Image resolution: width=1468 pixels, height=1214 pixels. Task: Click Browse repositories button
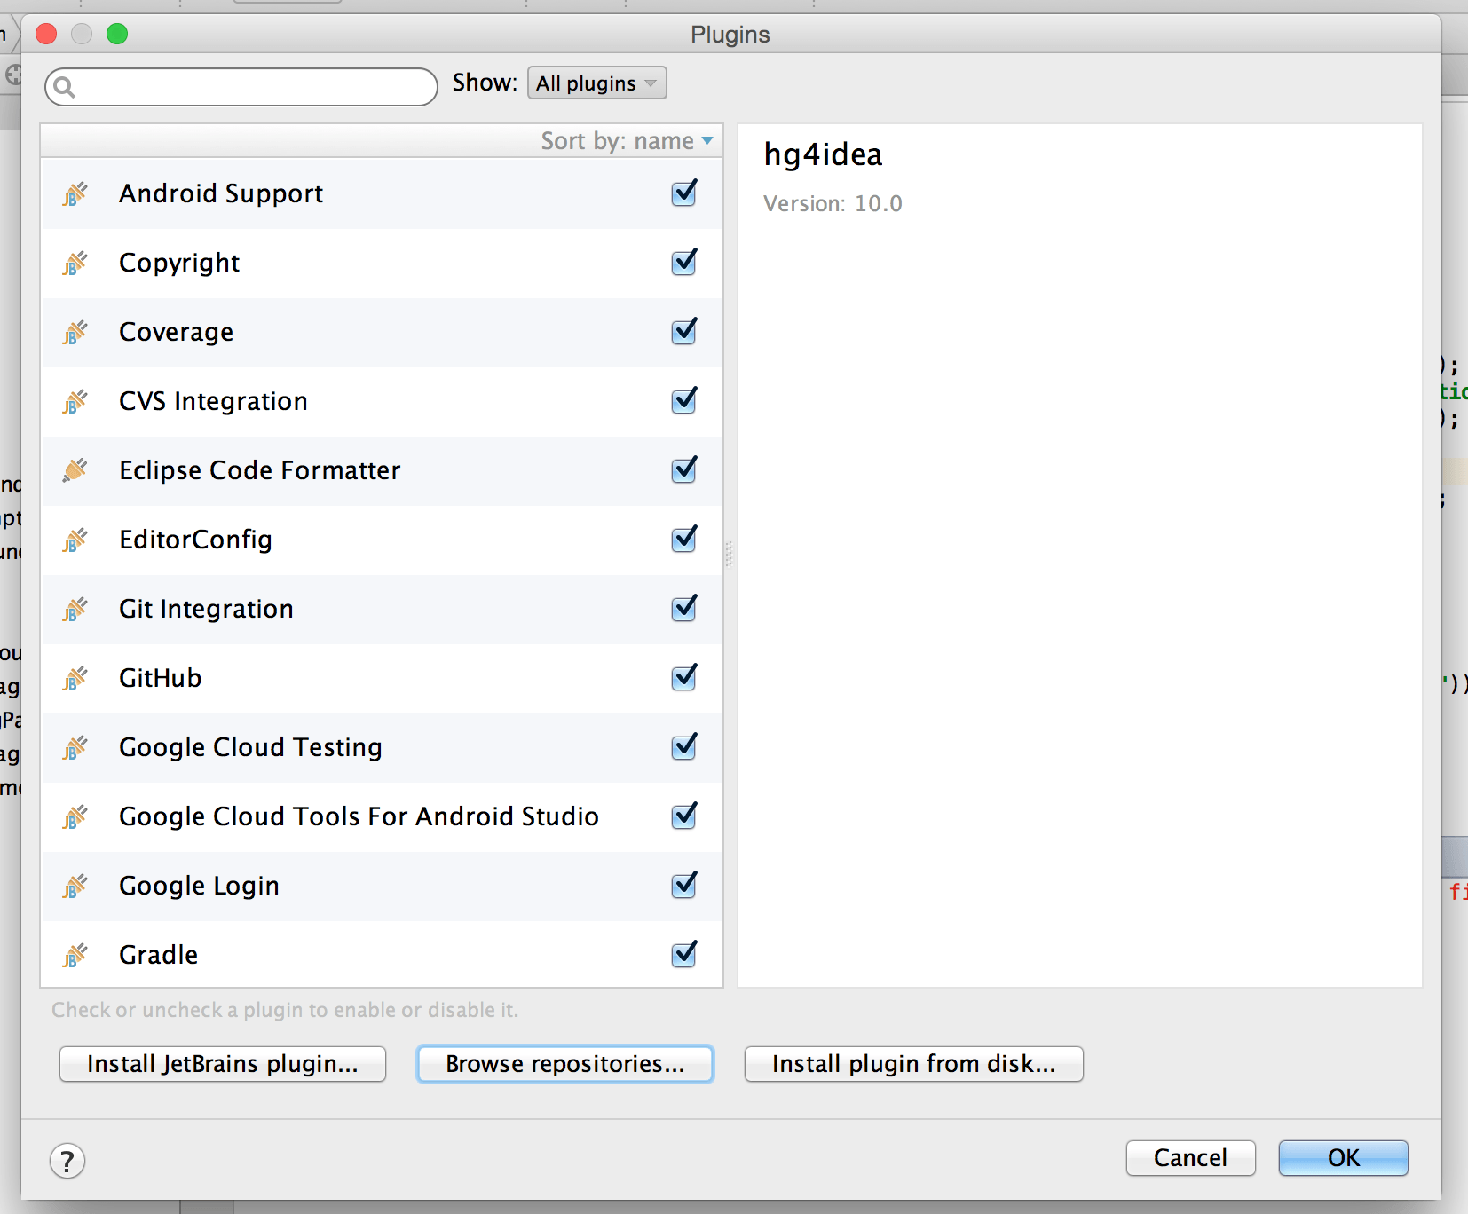point(565,1064)
